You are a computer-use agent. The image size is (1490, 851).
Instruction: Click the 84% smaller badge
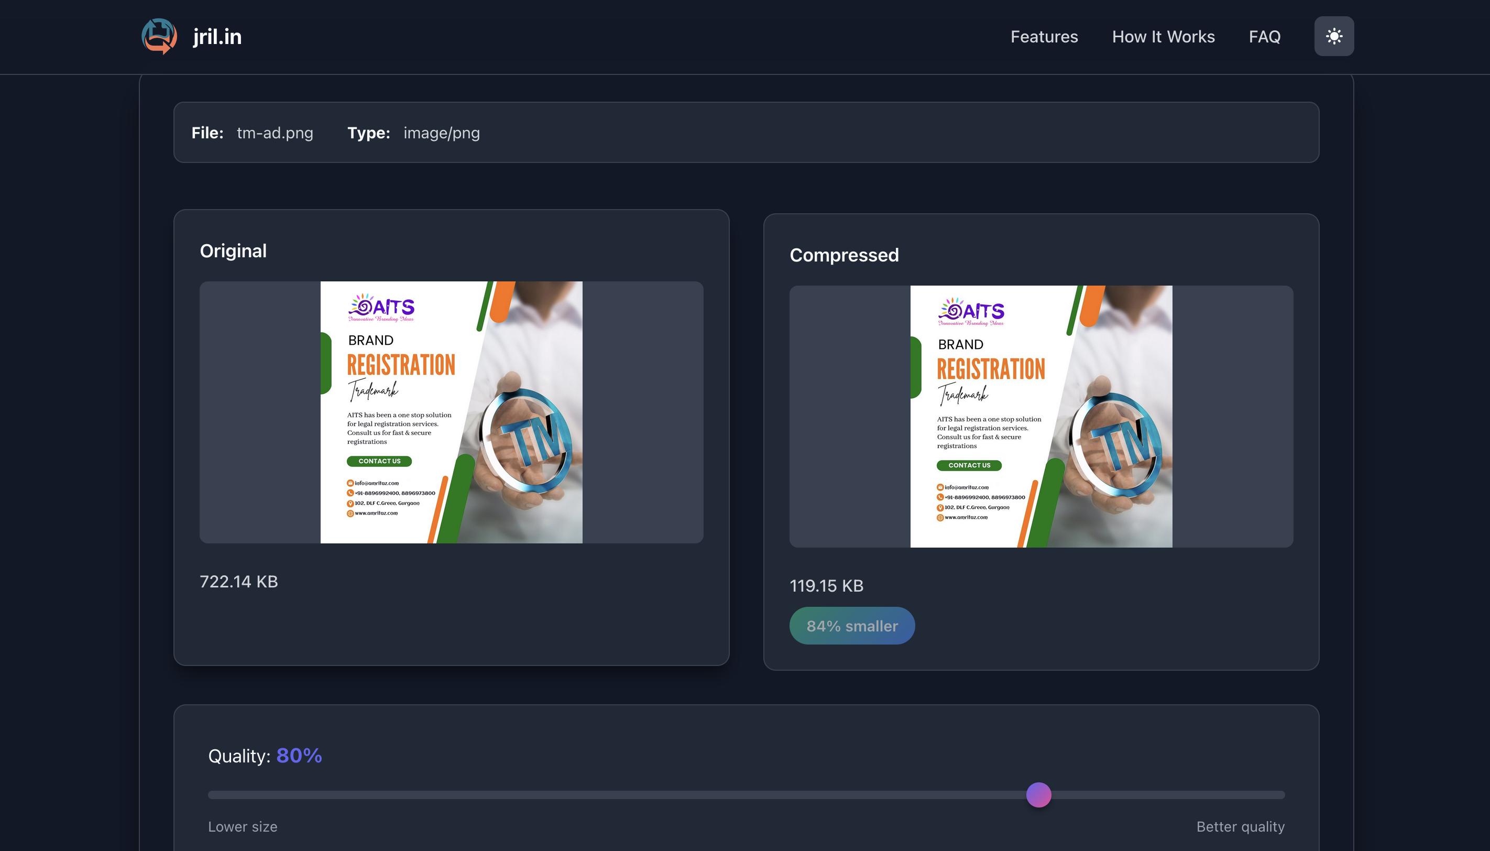coord(852,625)
